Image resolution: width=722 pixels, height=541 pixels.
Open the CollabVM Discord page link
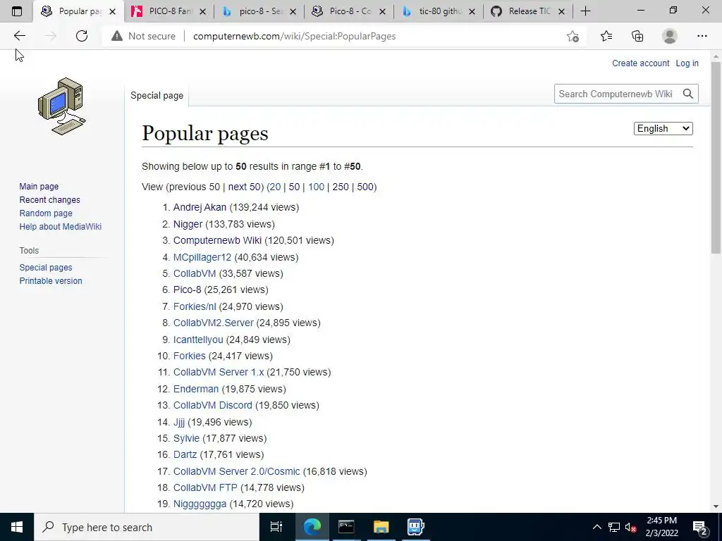click(x=213, y=405)
